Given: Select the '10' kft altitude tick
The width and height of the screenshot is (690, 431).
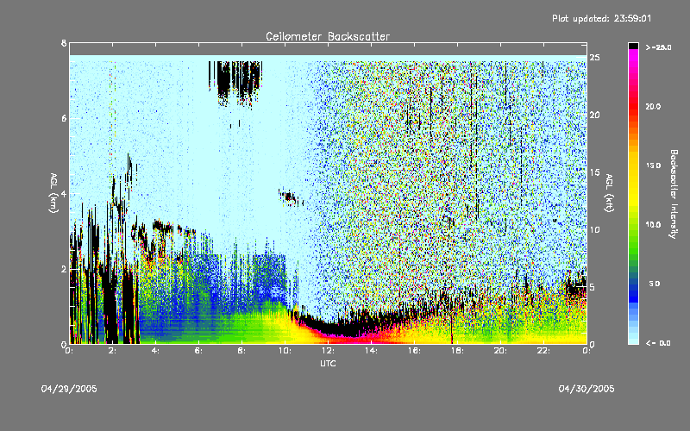Looking at the screenshot, I should point(594,229).
